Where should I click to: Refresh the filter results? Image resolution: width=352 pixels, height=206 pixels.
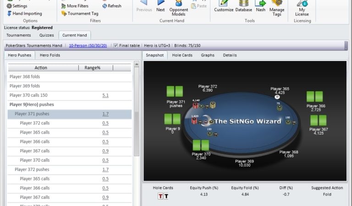(112, 6)
